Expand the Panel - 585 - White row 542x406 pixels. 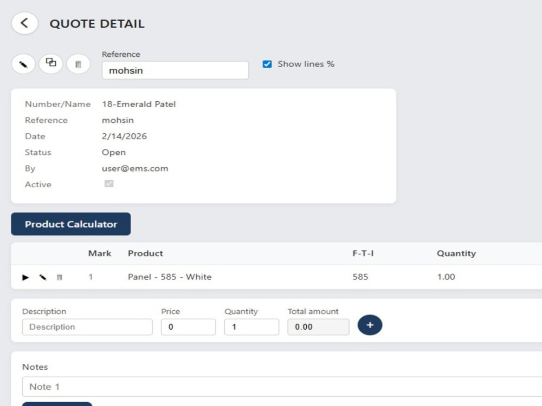tap(25, 277)
